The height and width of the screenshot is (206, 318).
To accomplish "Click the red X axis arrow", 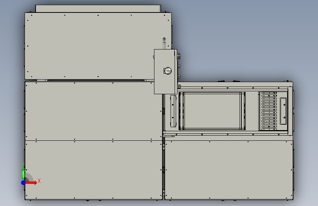I will click(31, 183).
